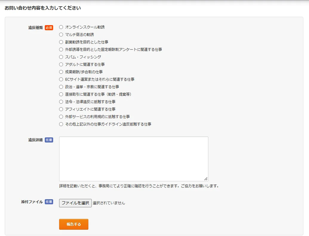Image resolution: width=309 pixels, height=236 pixels.
Task: Choose 直接取引に関連する仕事 radio button
Action: [x=61, y=94]
